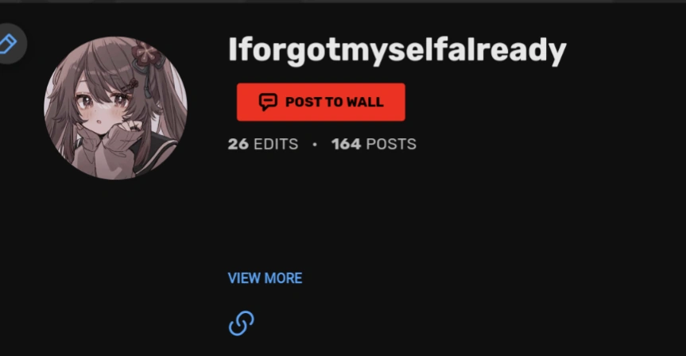
Task: Click the POST TO WALL button
Action: coord(320,102)
